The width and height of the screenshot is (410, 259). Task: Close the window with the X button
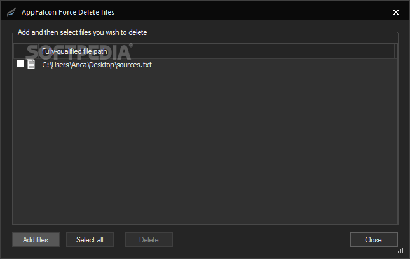[396, 12]
